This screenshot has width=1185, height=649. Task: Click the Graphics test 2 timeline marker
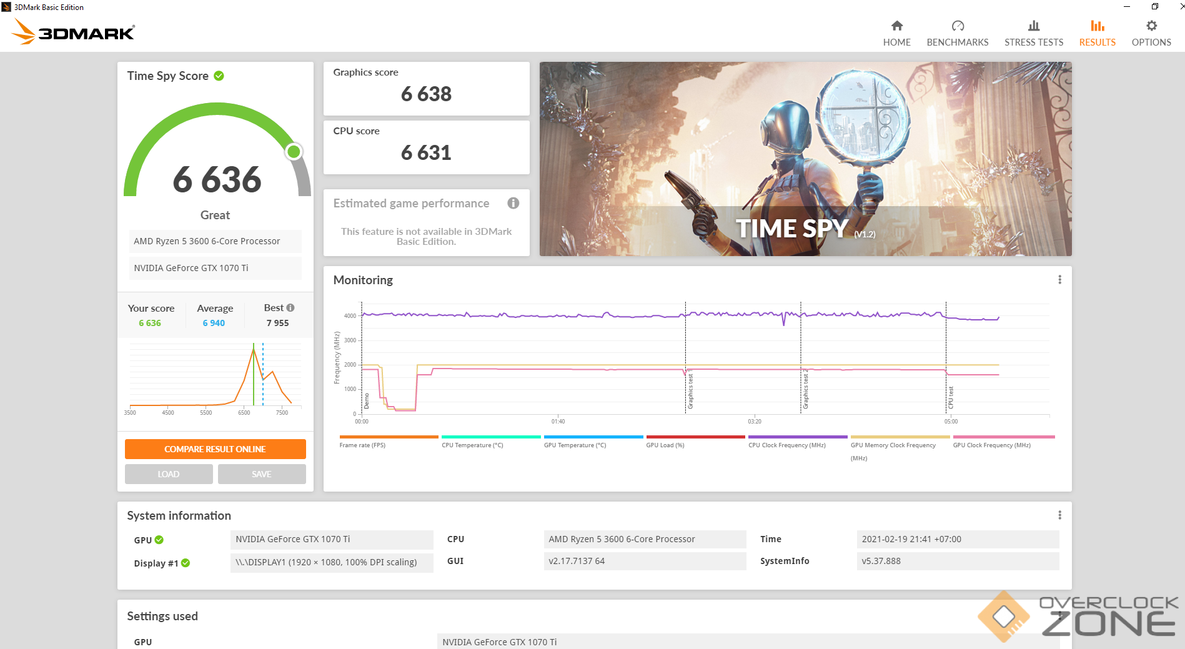tap(805, 389)
